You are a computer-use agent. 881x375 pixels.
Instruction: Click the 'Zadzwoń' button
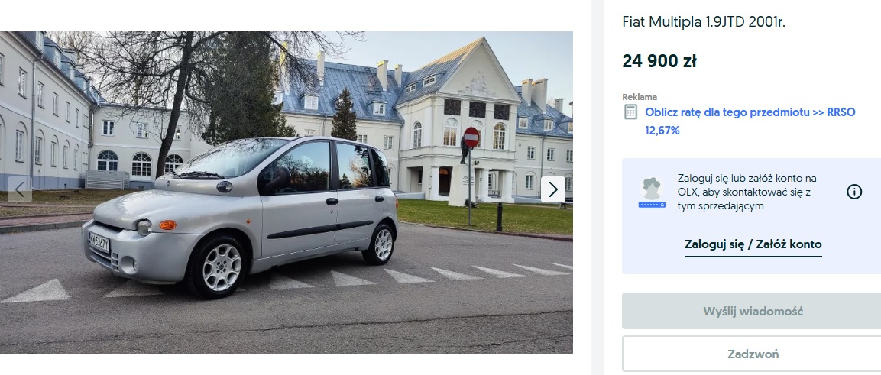coord(753,354)
